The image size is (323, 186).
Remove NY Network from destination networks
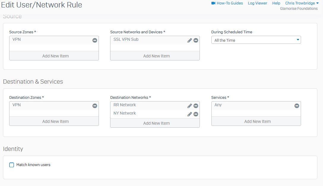tap(196, 114)
